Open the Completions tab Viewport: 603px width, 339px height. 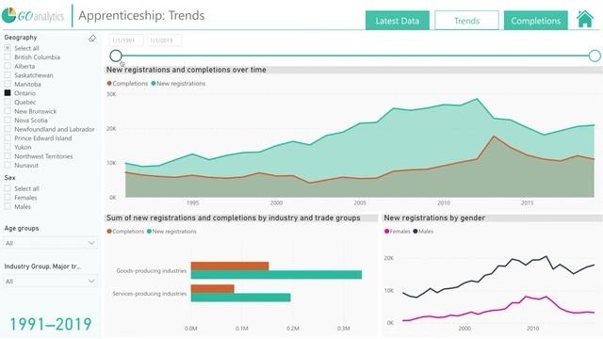coord(536,21)
